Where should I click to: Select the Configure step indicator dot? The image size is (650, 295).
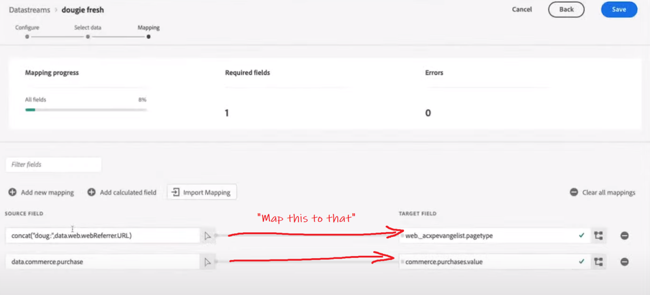tap(27, 36)
